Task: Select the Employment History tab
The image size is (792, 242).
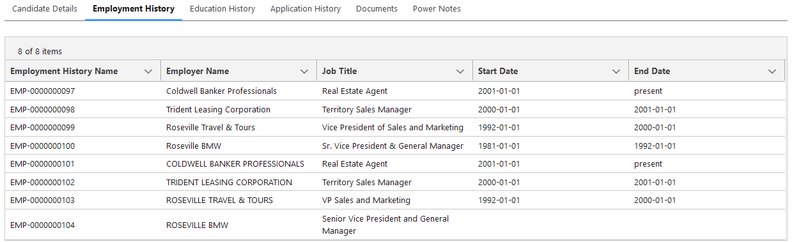Action: point(134,9)
